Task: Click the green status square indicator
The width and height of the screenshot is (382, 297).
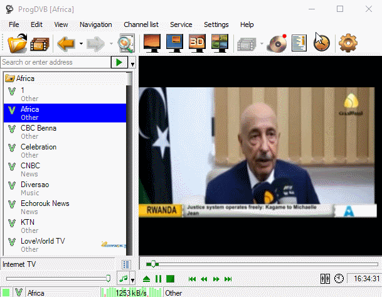Action: coord(6,292)
